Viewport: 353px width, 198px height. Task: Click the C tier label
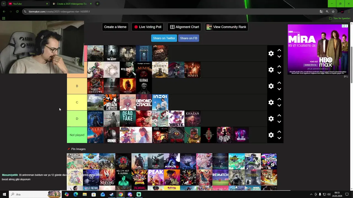pyautogui.click(x=77, y=102)
